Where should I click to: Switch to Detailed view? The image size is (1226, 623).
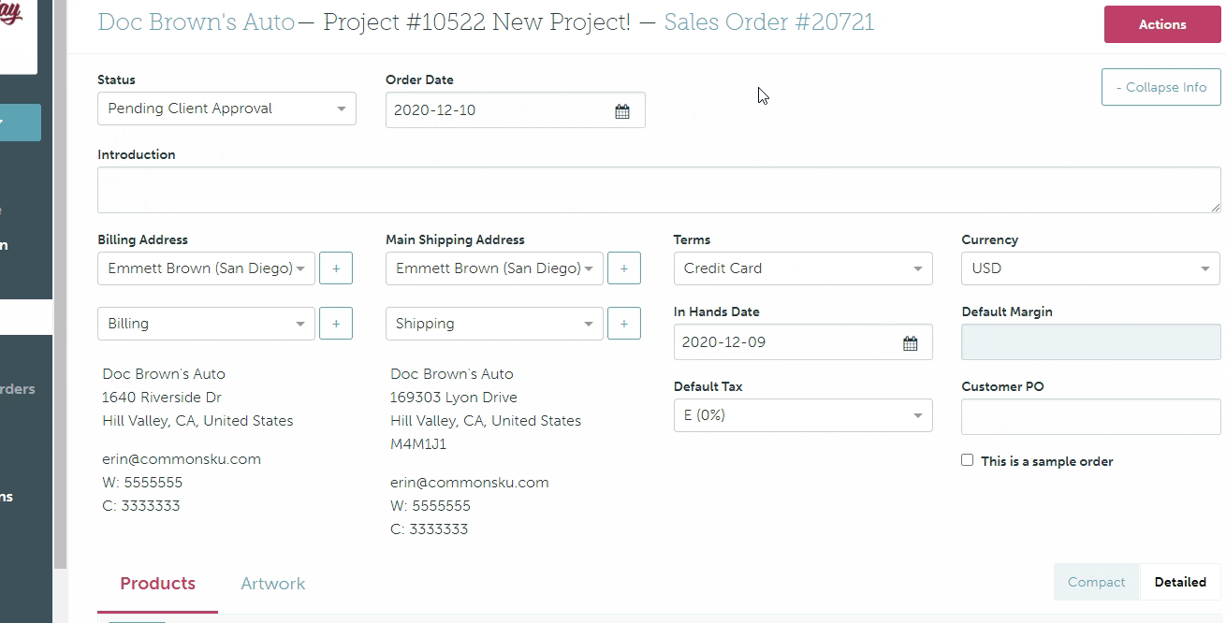pos(1179,582)
